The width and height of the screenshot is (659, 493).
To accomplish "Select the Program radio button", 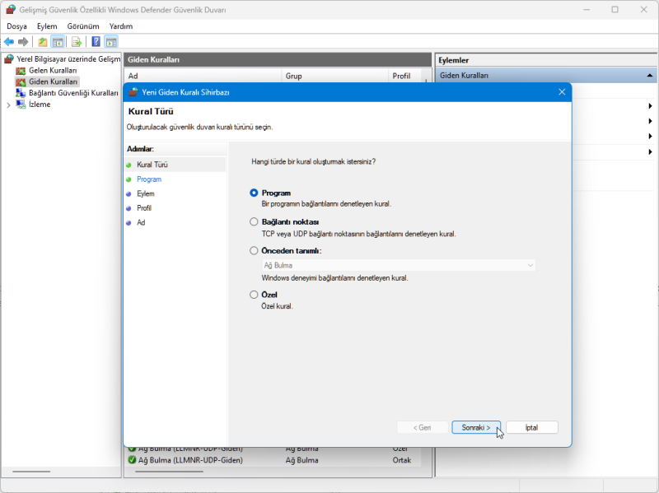I will point(254,193).
